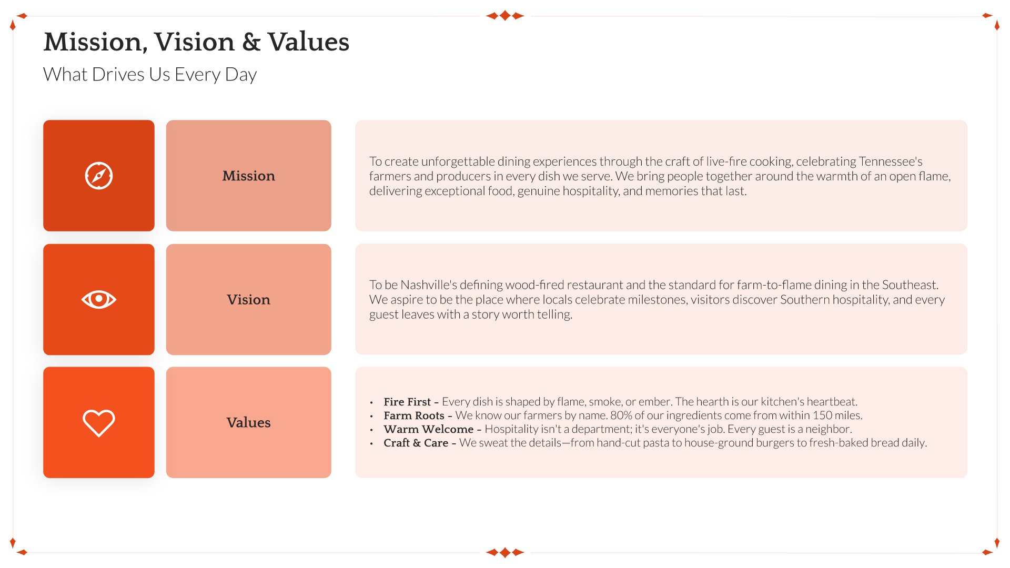1010x568 pixels.
Task: Click the Vision description paragraph
Action: click(657, 300)
